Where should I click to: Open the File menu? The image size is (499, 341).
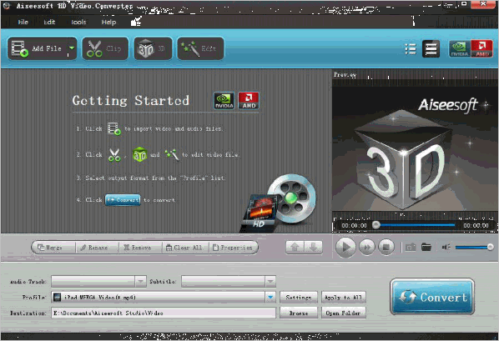[23, 23]
